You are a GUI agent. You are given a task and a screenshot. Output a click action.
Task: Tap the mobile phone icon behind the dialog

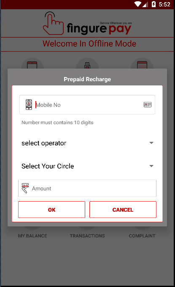32,65
